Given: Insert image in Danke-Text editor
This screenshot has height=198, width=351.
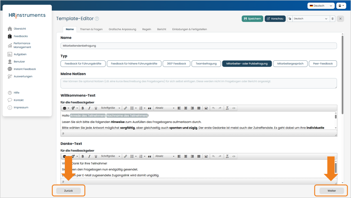Looking at the screenshot, I should (206, 156).
